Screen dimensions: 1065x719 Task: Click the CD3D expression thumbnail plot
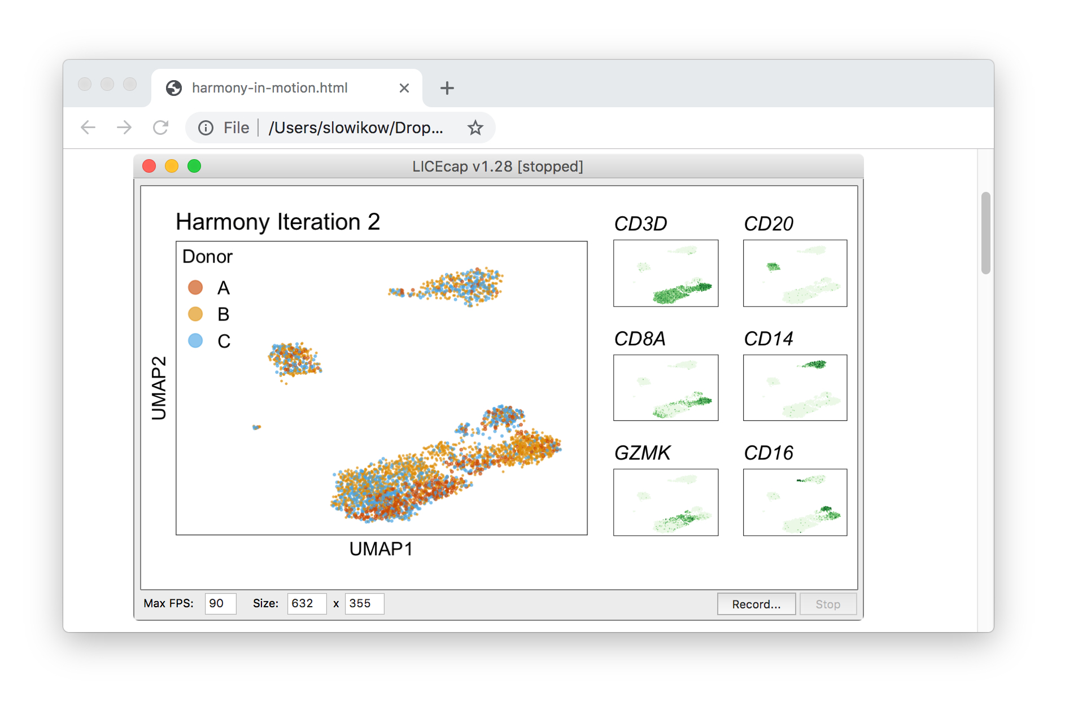click(x=666, y=273)
